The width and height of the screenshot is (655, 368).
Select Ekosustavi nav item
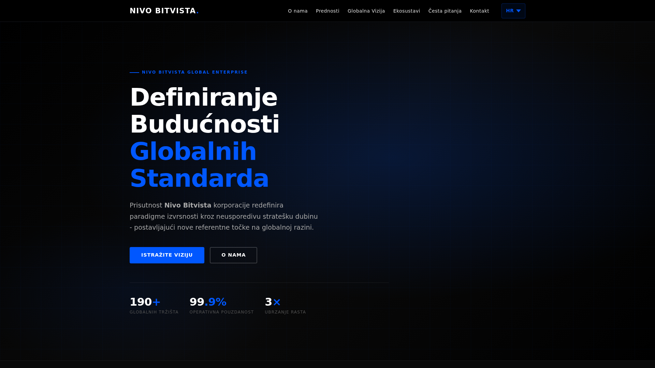[x=406, y=11]
